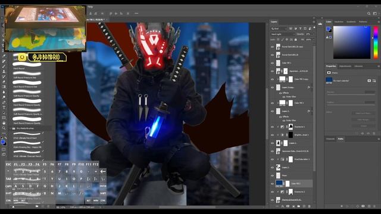Click blue thumbnail of selected Color Fill layer
The height and width of the screenshot is (214, 381).
[279, 183]
